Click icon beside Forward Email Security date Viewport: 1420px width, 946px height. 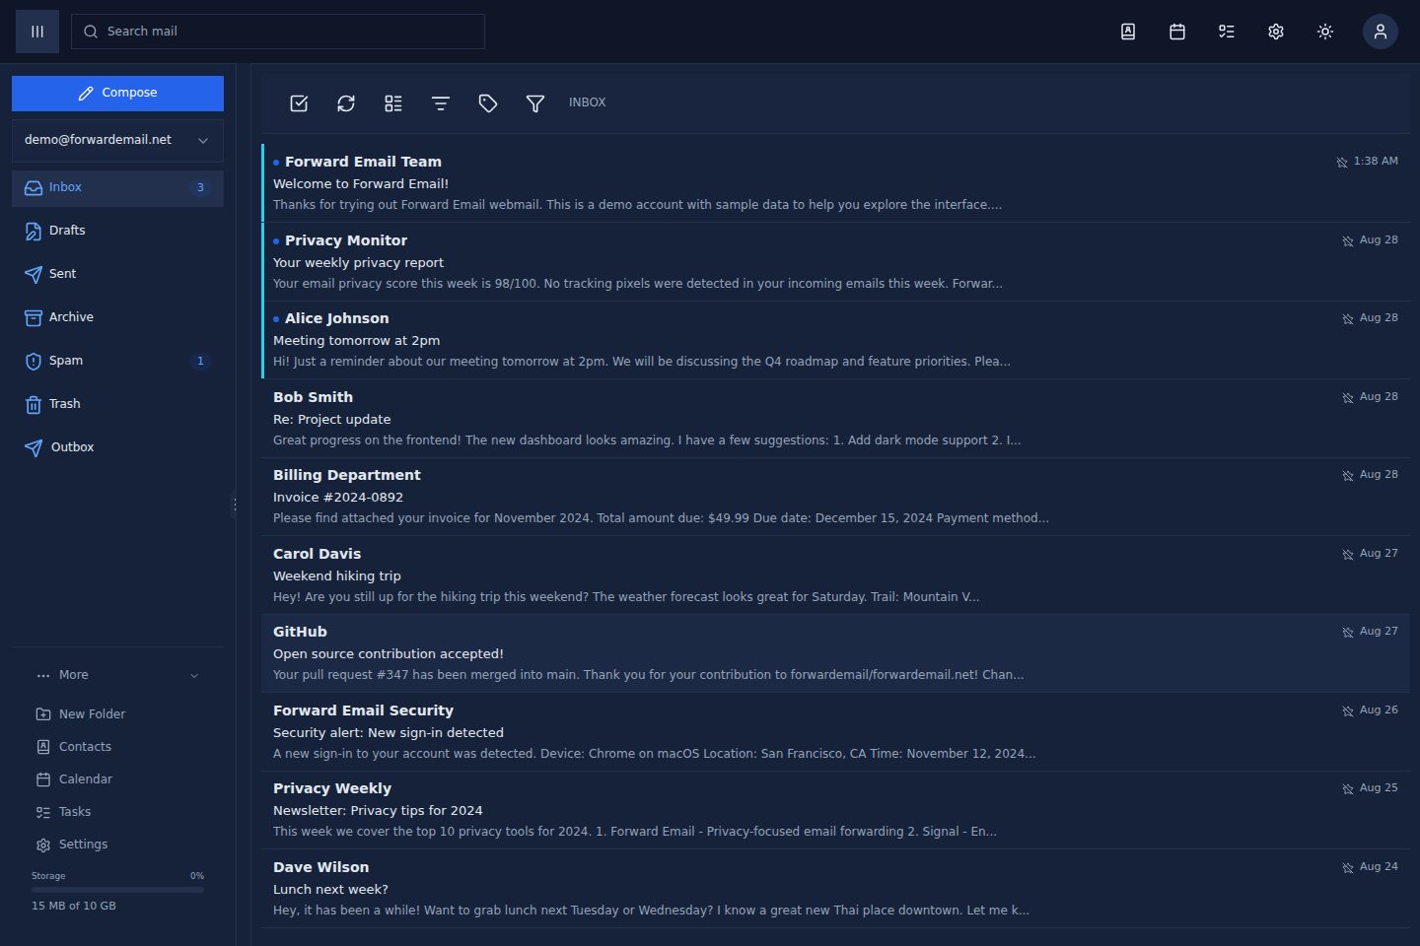(1348, 711)
